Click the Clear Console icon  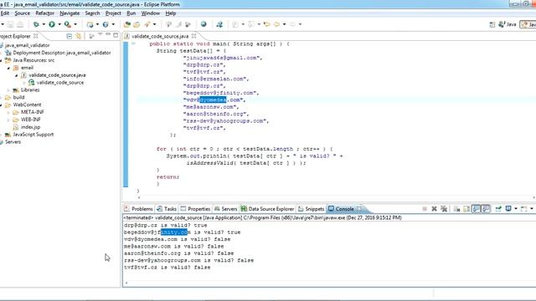click(x=456, y=208)
